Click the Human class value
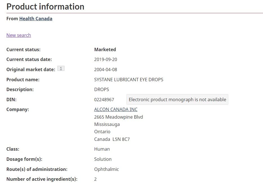This screenshot has height=183, width=263. point(102,149)
